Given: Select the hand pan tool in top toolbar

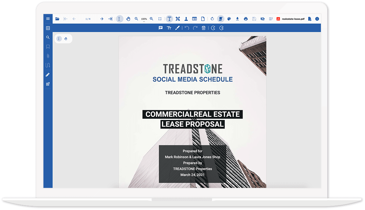Looking at the screenshot, I should 128,19.
